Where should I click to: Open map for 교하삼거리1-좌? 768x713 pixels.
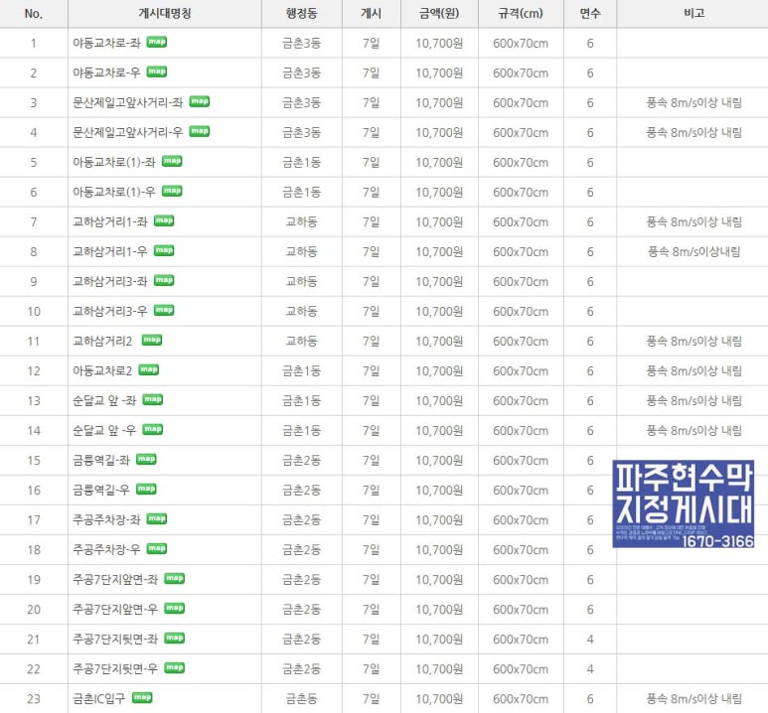coord(164,220)
